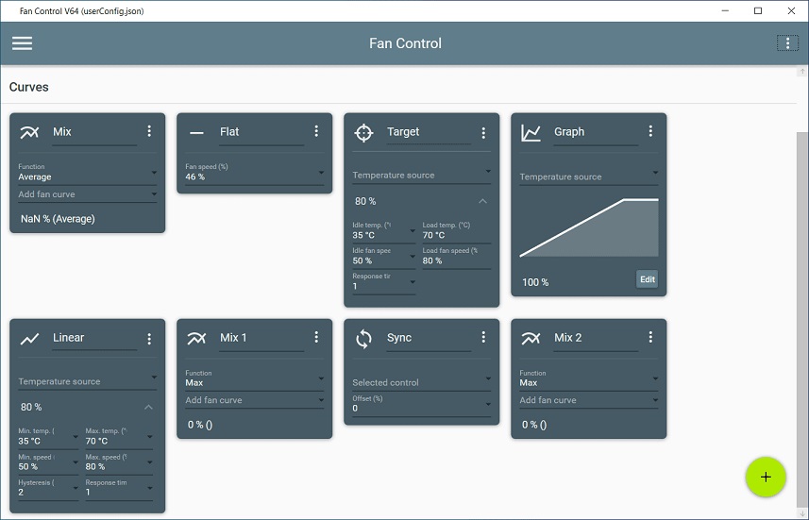Screen dimensions: 809x520
Task: Click the Mix curve card icon
Action: pos(29,132)
